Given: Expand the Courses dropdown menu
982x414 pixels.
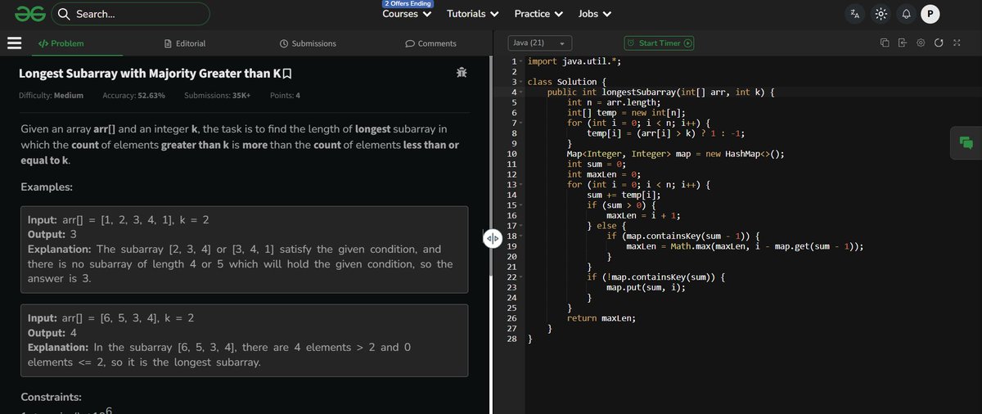Looking at the screenshot, I should (x=407, y=14).
